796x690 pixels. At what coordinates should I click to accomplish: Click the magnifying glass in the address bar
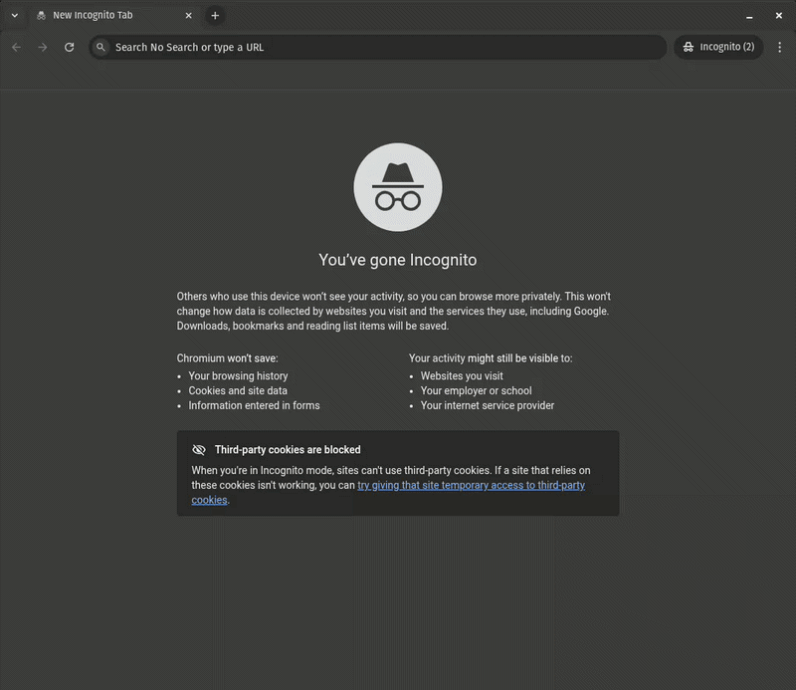(x=100, y=47)
